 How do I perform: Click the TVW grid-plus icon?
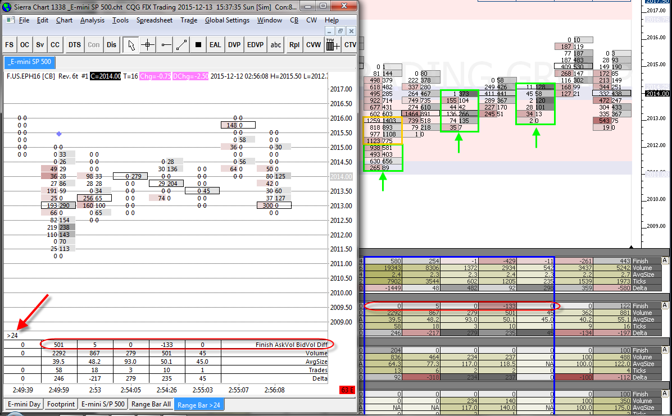(x=333, y=44)
